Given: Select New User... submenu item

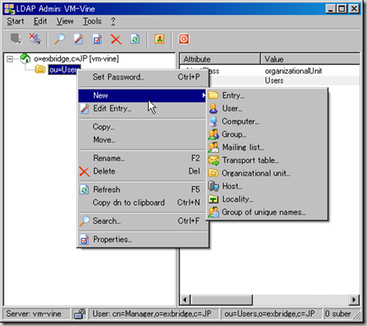Looking at the screenshot, I should (x=267, y=108).
